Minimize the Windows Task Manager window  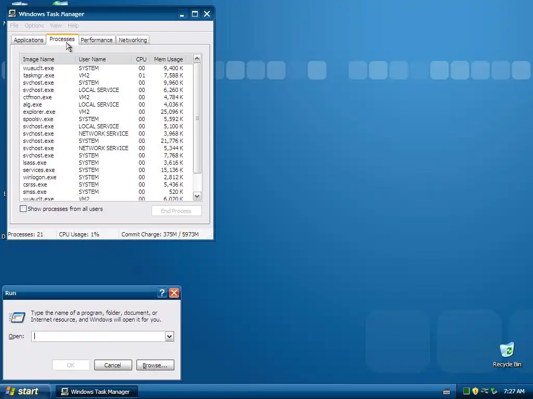click(x=182, y=14)
